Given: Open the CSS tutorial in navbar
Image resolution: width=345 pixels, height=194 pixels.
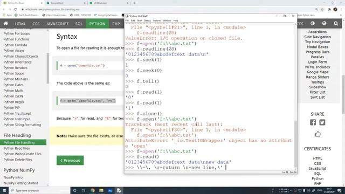Looking at the screenshot, I should (36, 24).
